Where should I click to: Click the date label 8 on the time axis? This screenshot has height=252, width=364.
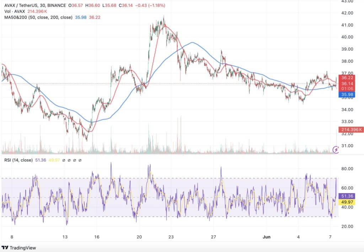tap(12, 237)
